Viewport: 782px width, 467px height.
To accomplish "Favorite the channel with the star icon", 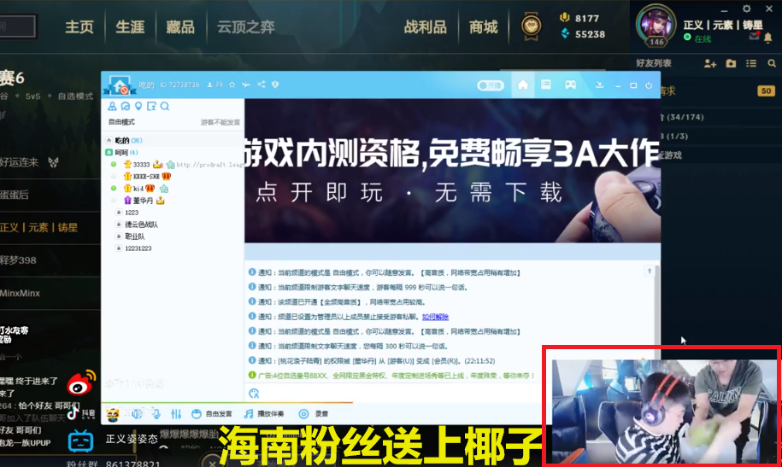I will [x=232, y=85].
